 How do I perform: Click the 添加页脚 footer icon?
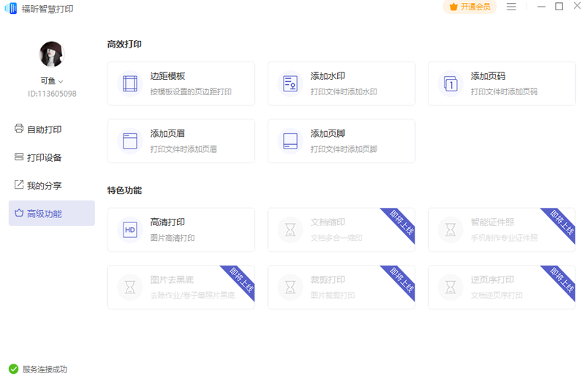pos(290,141)
